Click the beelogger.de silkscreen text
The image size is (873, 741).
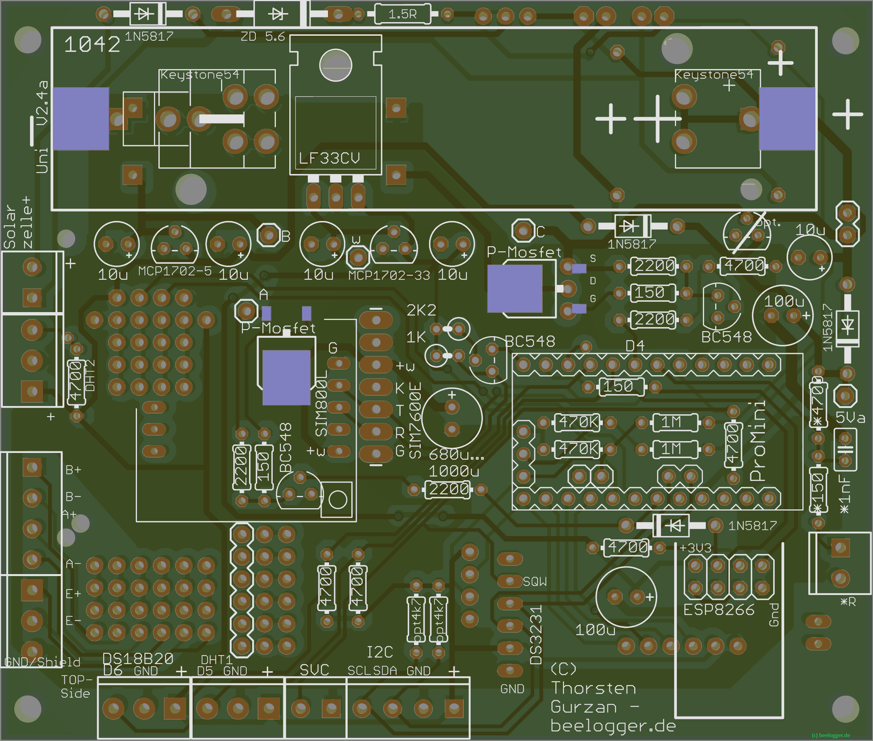(613, 726)
